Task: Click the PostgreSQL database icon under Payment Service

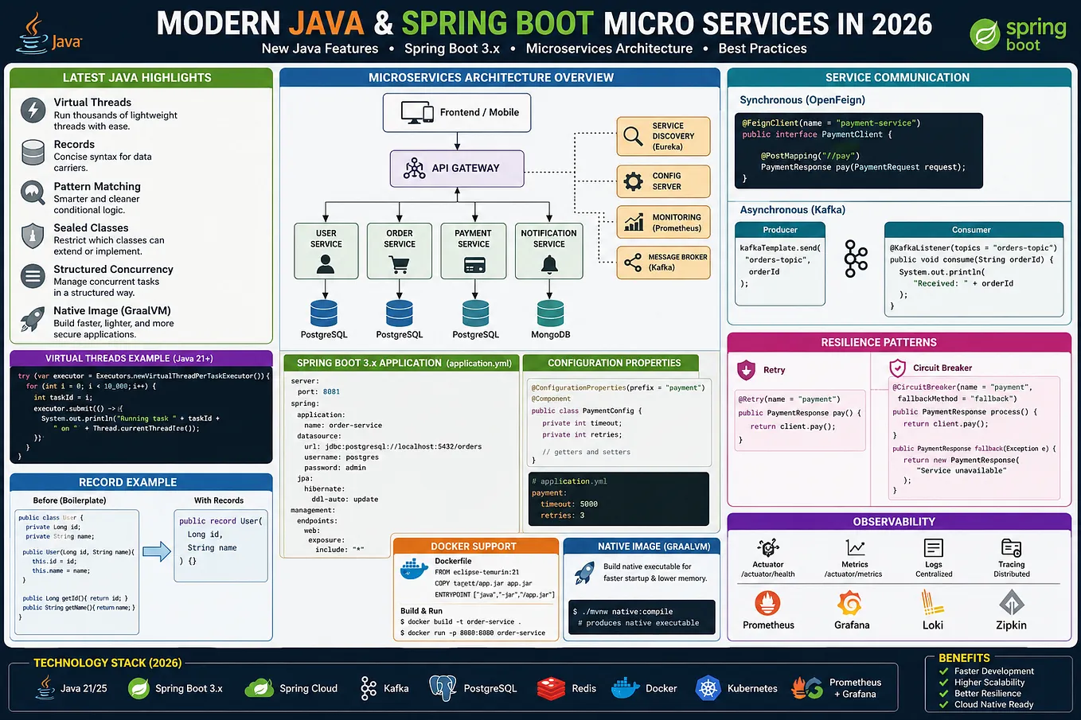Action: (x=476, y=313)
